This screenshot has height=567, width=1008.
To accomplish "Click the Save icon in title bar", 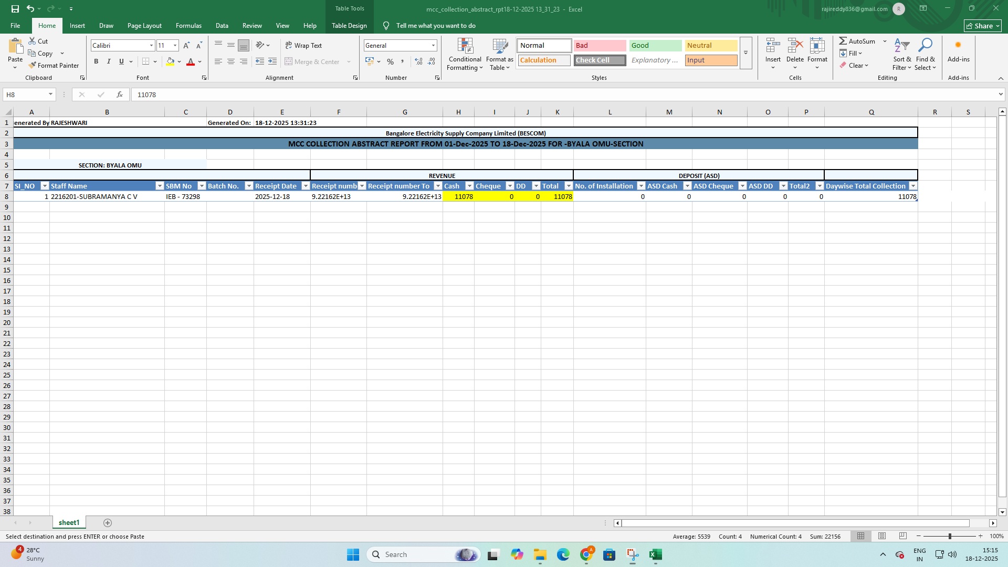I will 15,9.
